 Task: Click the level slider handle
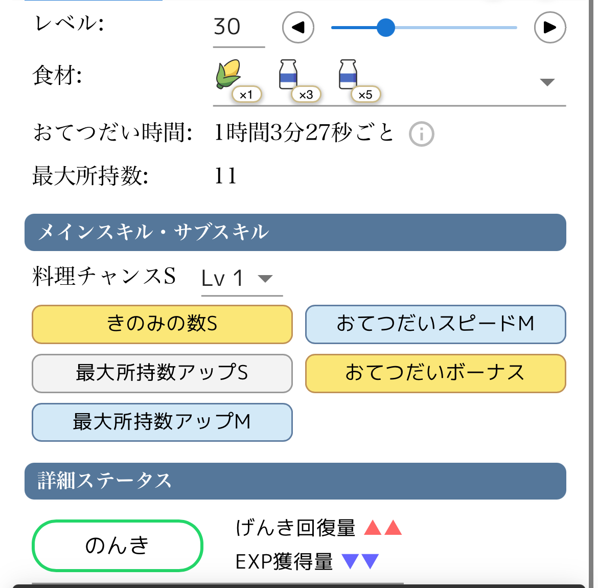click(386, 27)
